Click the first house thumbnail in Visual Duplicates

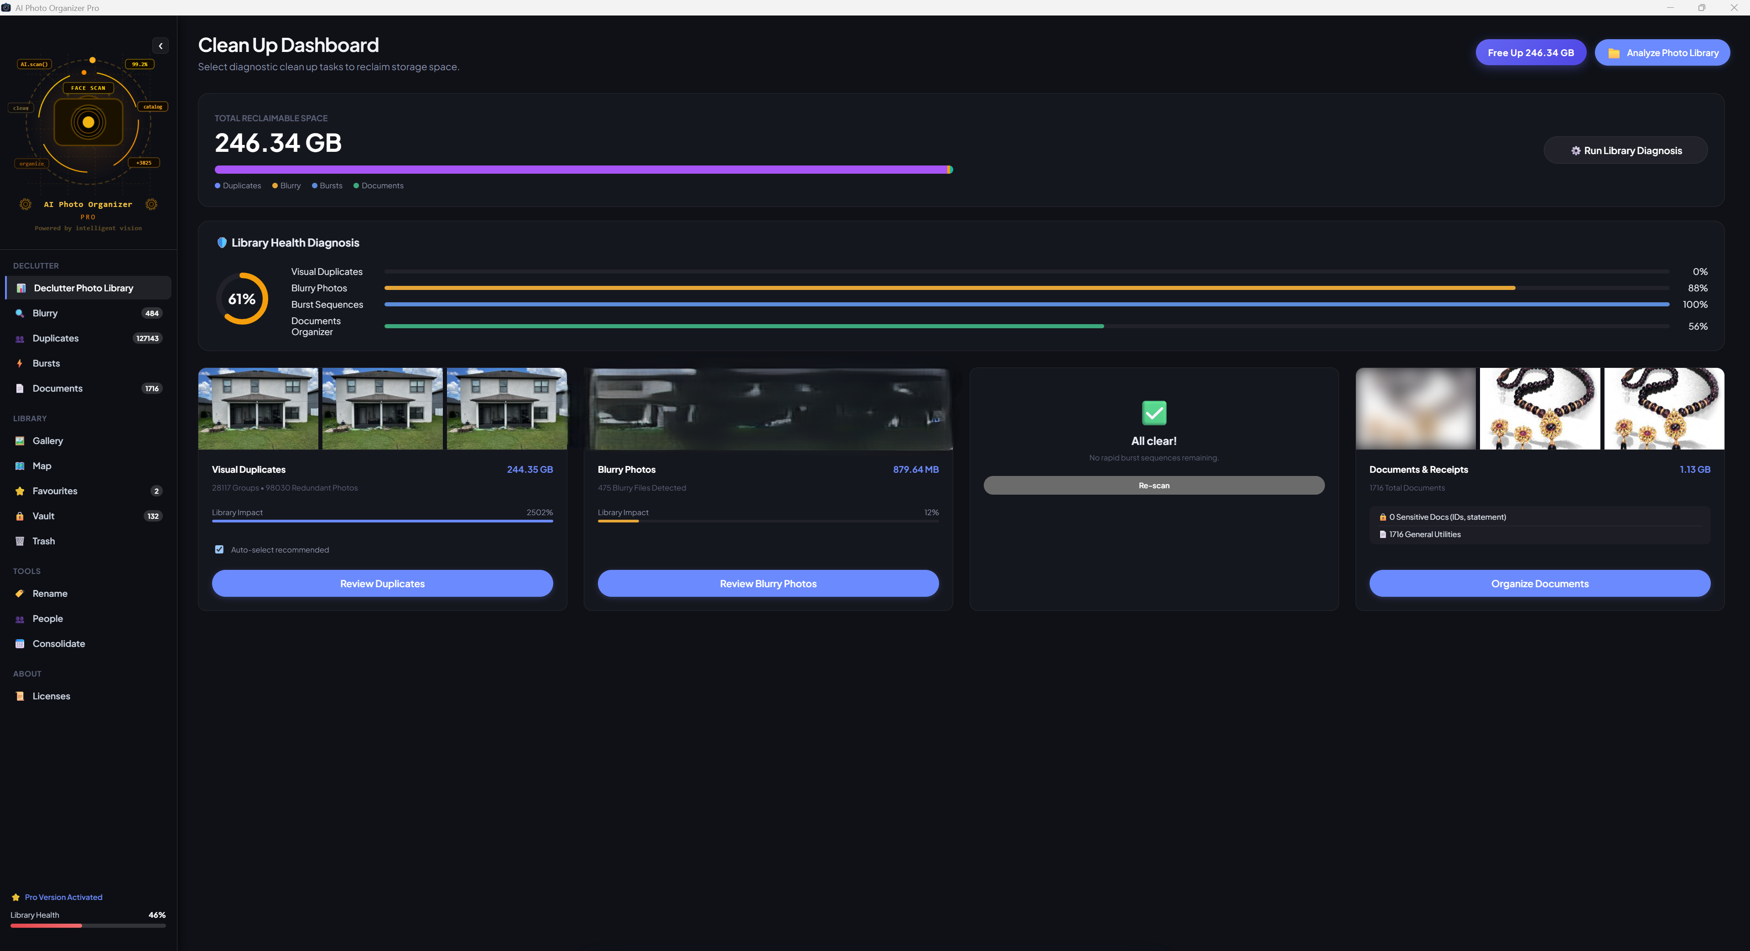pos(258,408)
